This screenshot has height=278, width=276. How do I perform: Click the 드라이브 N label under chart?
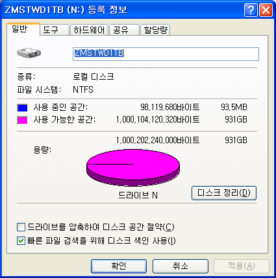pos(138,195)
